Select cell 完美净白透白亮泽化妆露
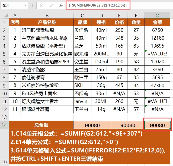 (47, 54)
